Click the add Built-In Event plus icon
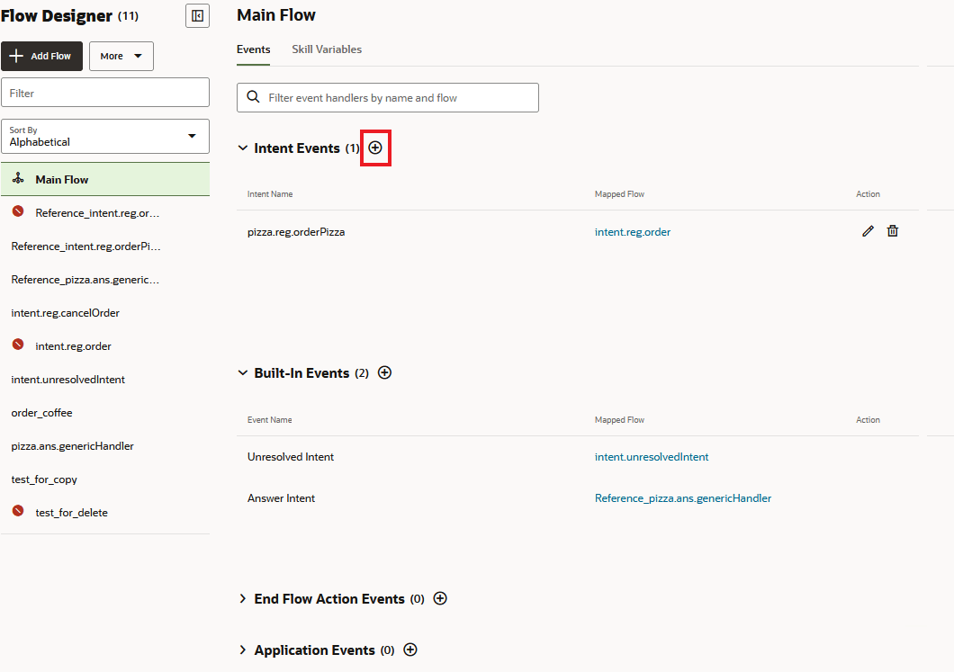The height and width of the screenshot is (672, 954). point(384,372)
